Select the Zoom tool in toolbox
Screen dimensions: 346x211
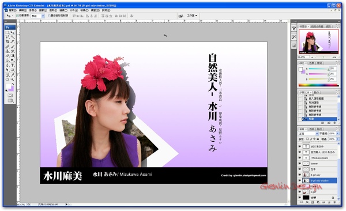(13, 80)
